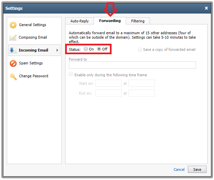
Task: Click the Start on date field
Action: [109, 83]
